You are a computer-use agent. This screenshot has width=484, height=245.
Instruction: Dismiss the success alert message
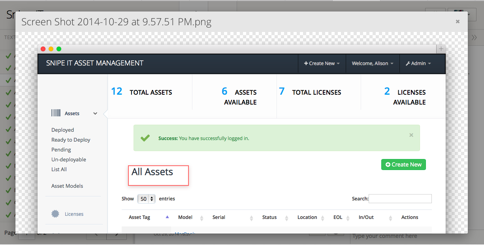coord(411,135)
